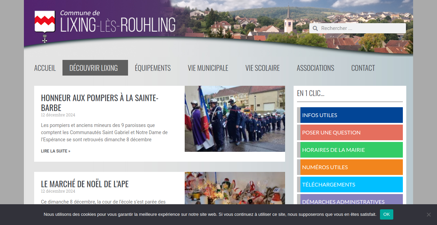Click the Lixing-lès-Rouhling commune logo

[x=105, y=26]
